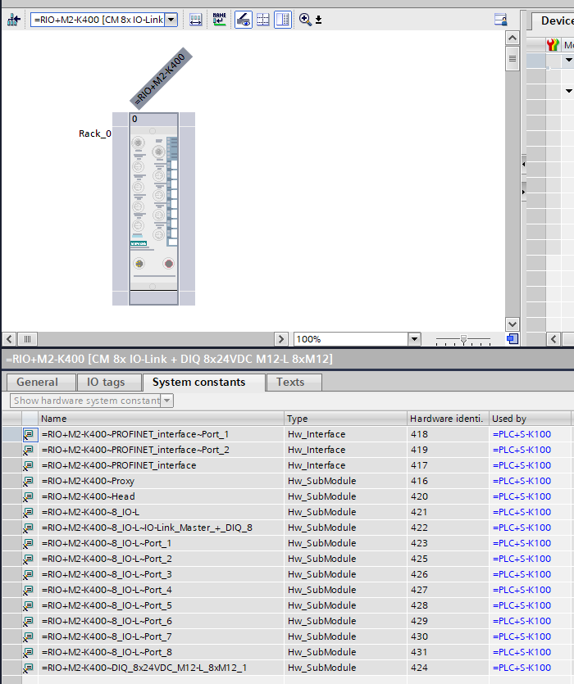Click the show address labels toolbar icon
This screenshot has width=574, height=684.
pyautogui.click(x=196, y=20)
